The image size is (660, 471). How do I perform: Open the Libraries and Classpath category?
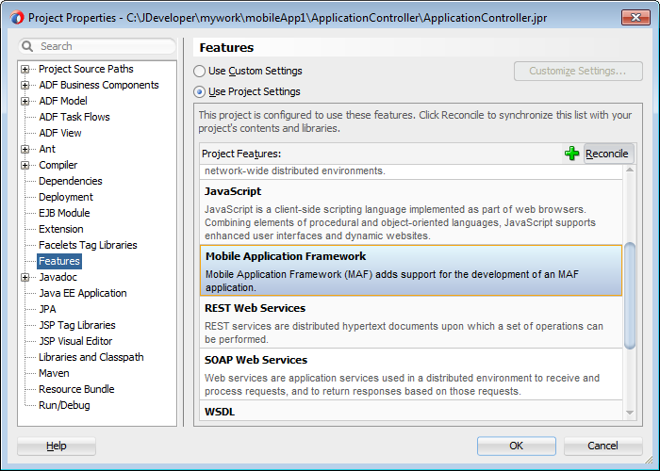[x=91, y=357]
